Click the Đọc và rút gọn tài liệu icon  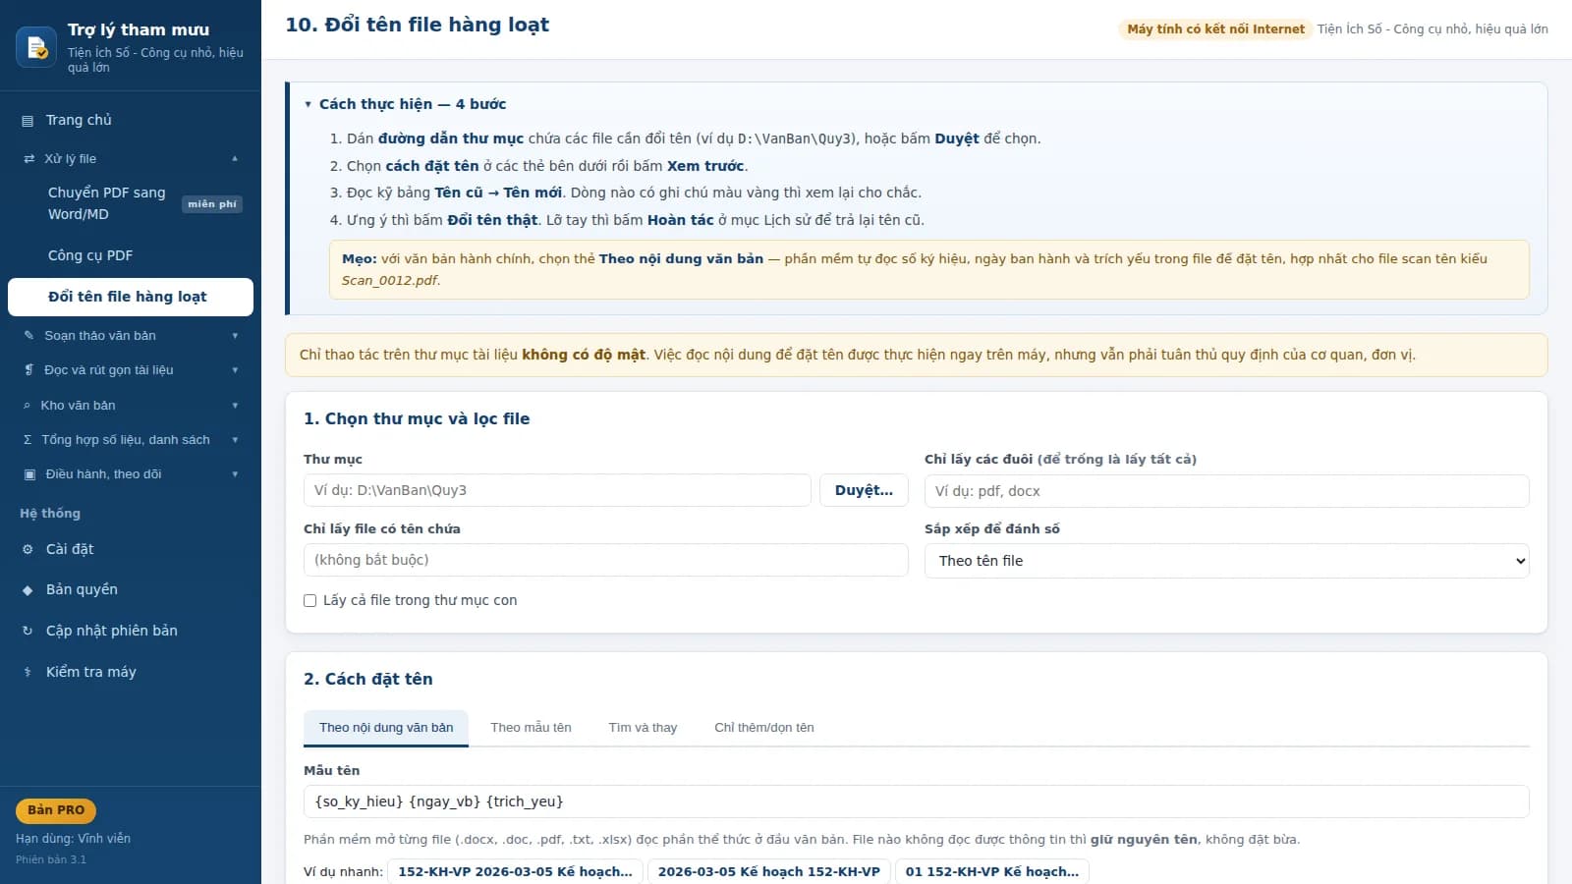28,370
